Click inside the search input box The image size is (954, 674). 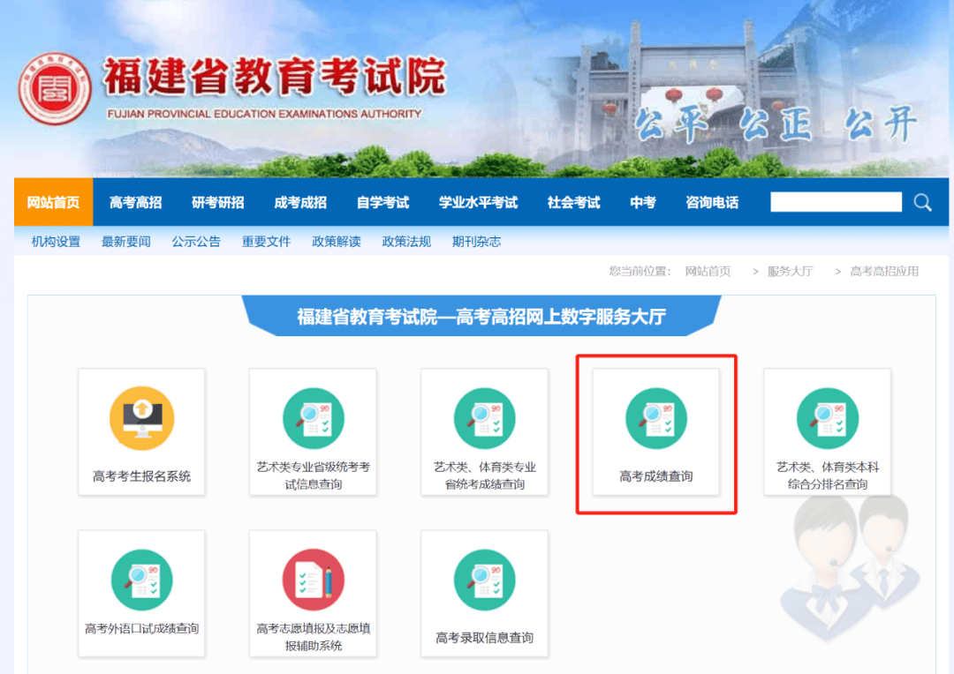(835, 202)
